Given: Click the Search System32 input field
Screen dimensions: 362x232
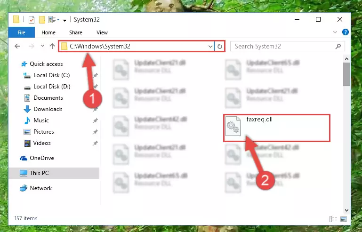Looking at the screenshot, I should [x=284, y=47].
